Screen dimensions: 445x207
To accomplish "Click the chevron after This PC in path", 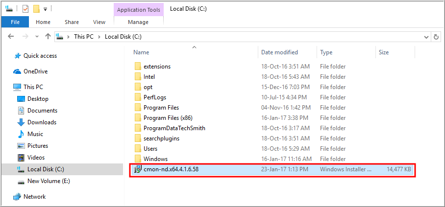I will (99, 37).
